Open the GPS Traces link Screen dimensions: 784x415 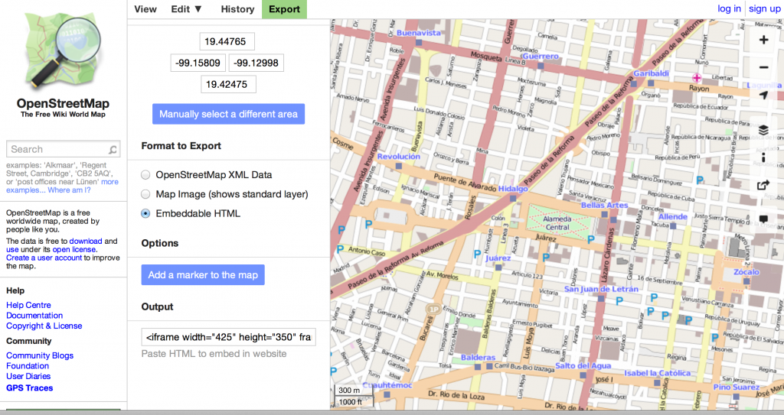[30, 388]
